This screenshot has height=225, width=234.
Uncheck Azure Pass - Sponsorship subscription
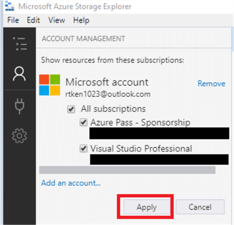click(x=83, y=122)
